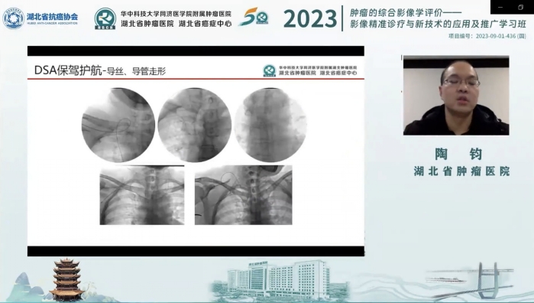The image size is (534, 303).
Task: Select the bottom-right chest X-ray with the curved catheter
Action: [x=243, y=195]
